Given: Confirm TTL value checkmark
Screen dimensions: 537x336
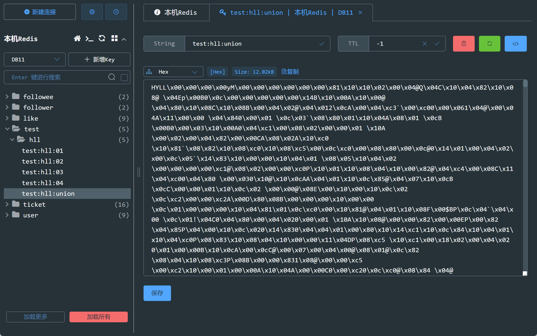Looking at the screenshot, I should tap(437, 44).
